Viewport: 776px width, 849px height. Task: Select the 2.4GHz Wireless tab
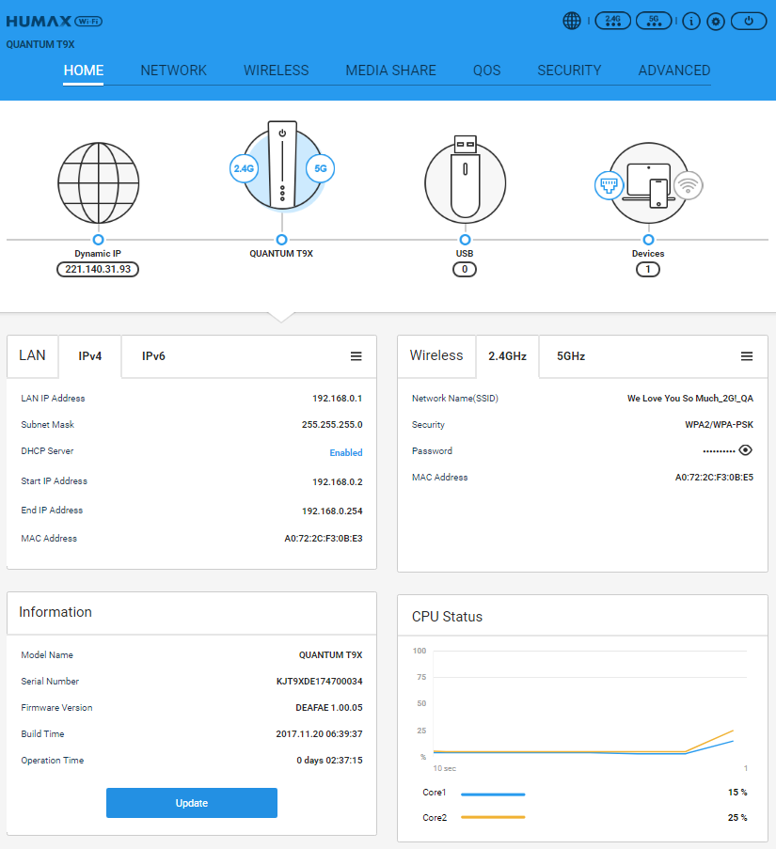click(x=507, y=356)
